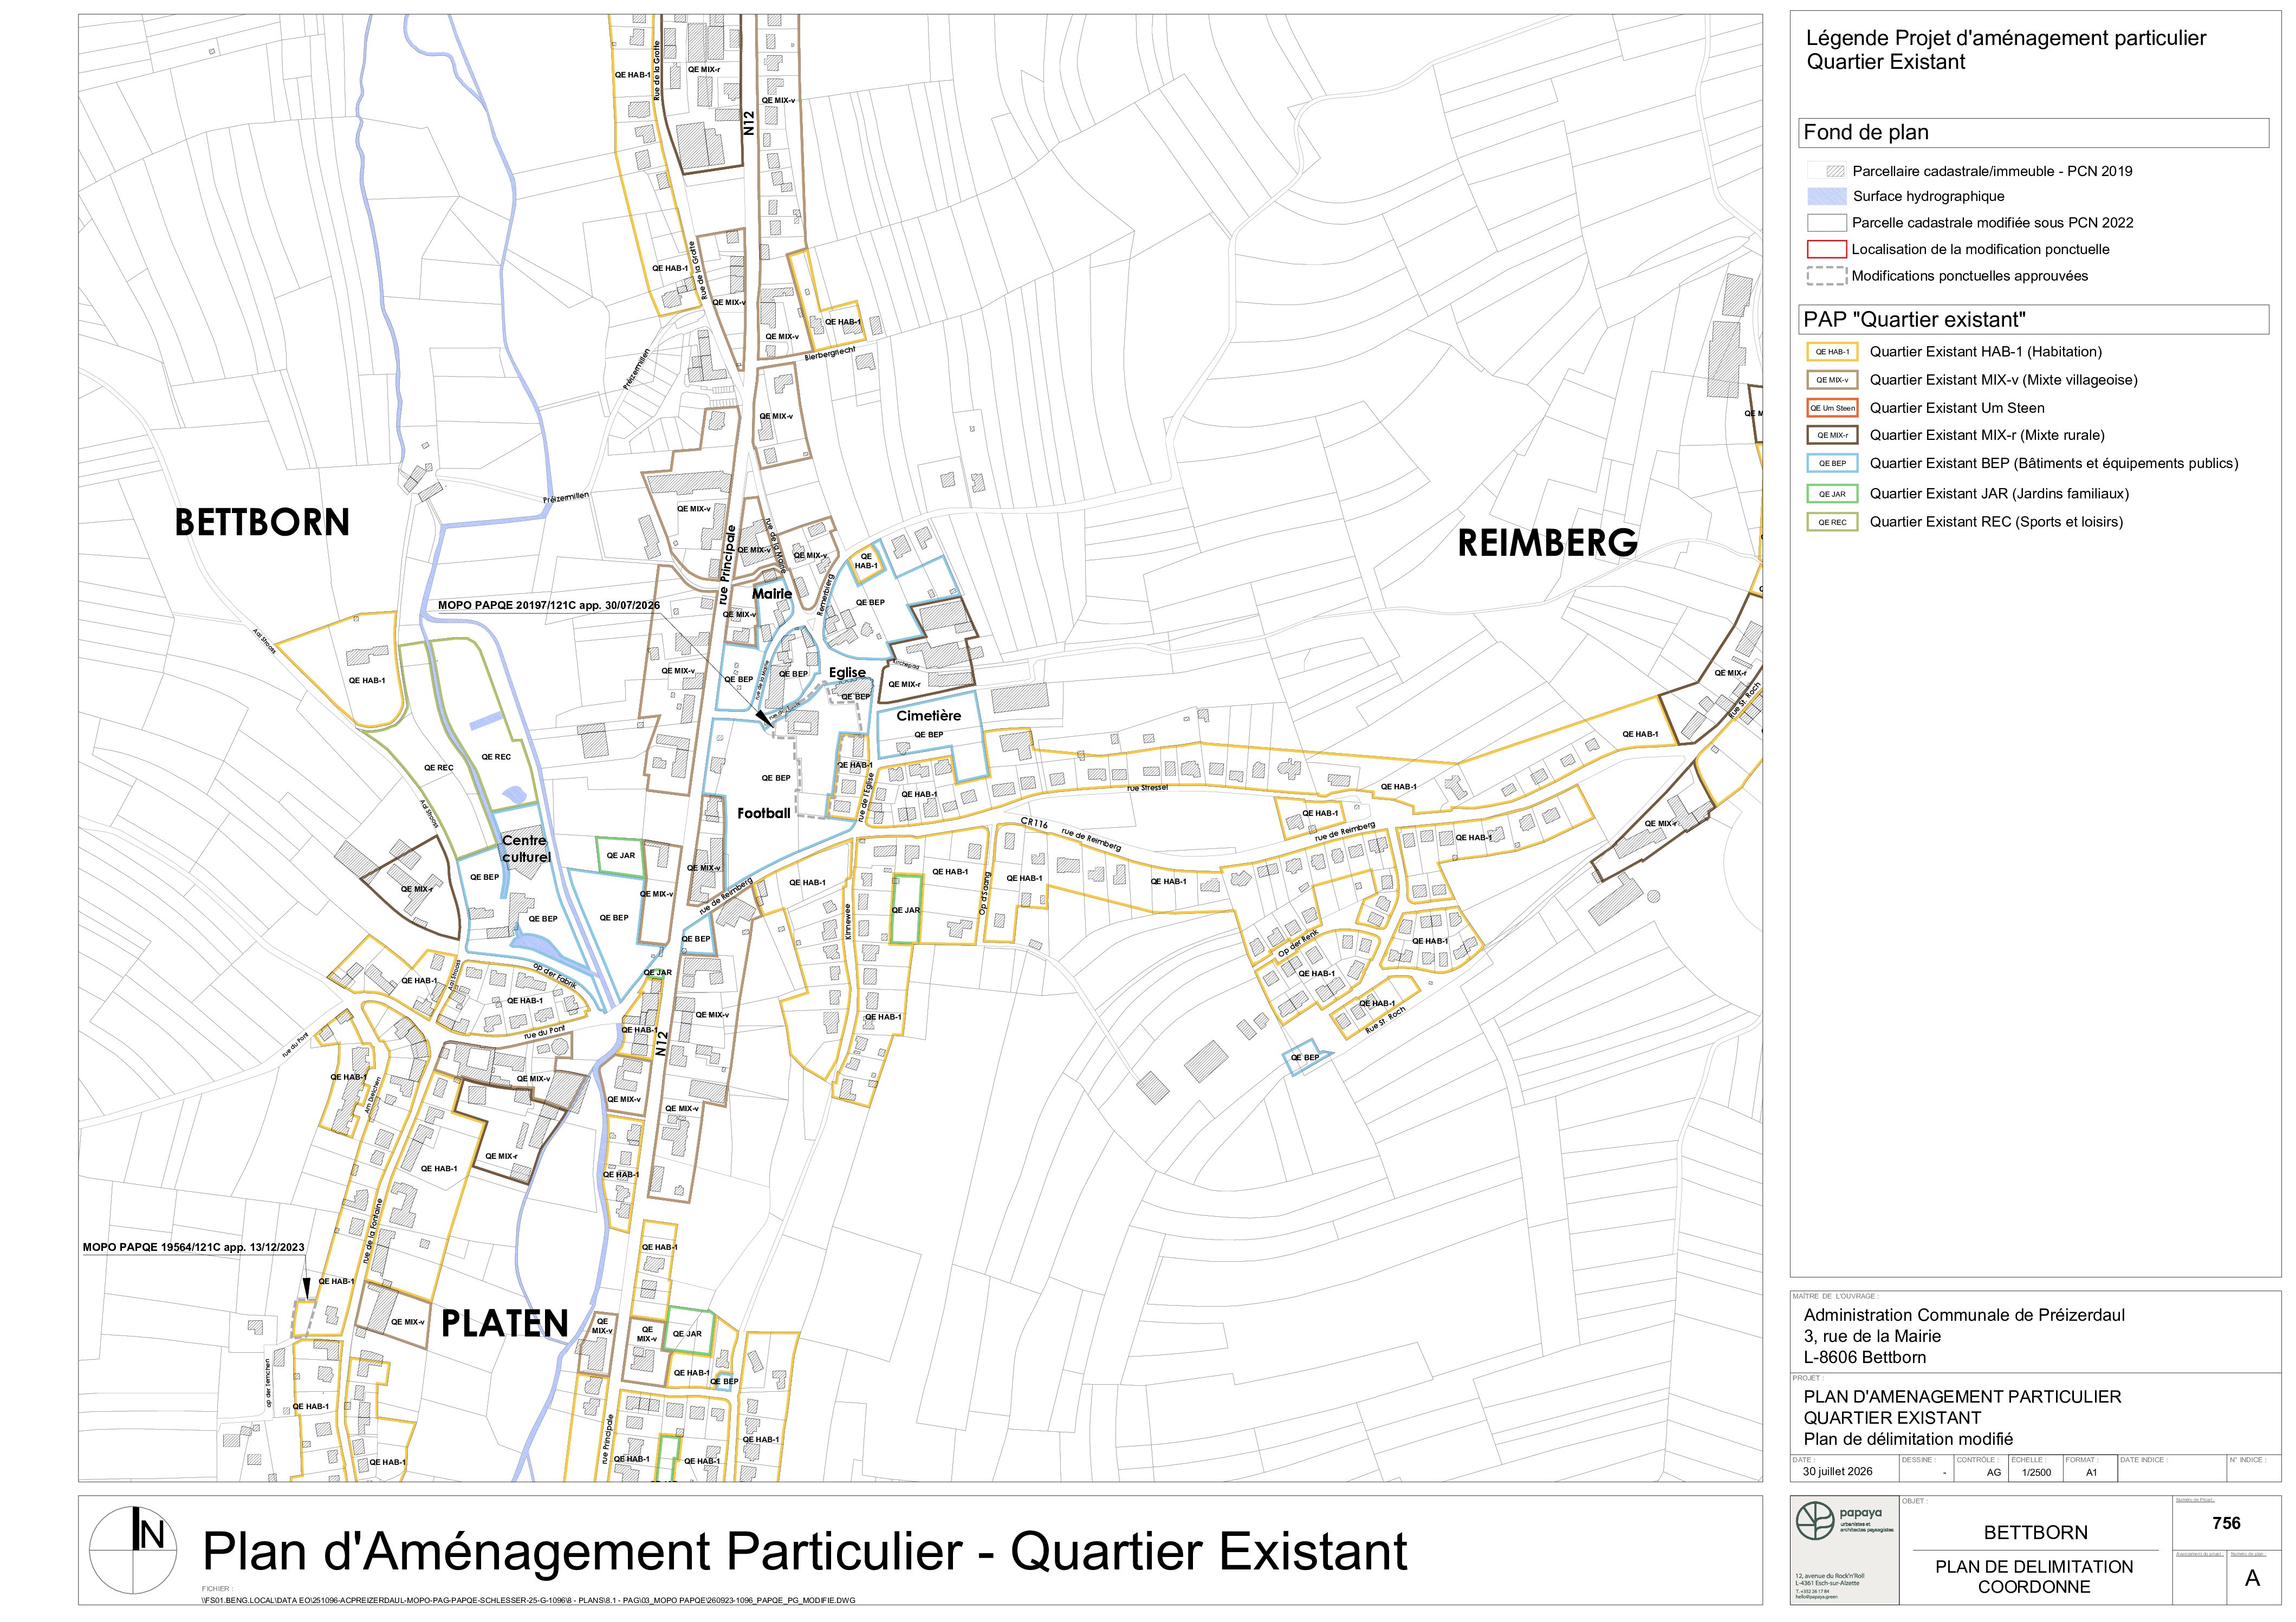Click 'Quartier Existant HAB-1 (Habitation)' legend text

point(1986,352)
